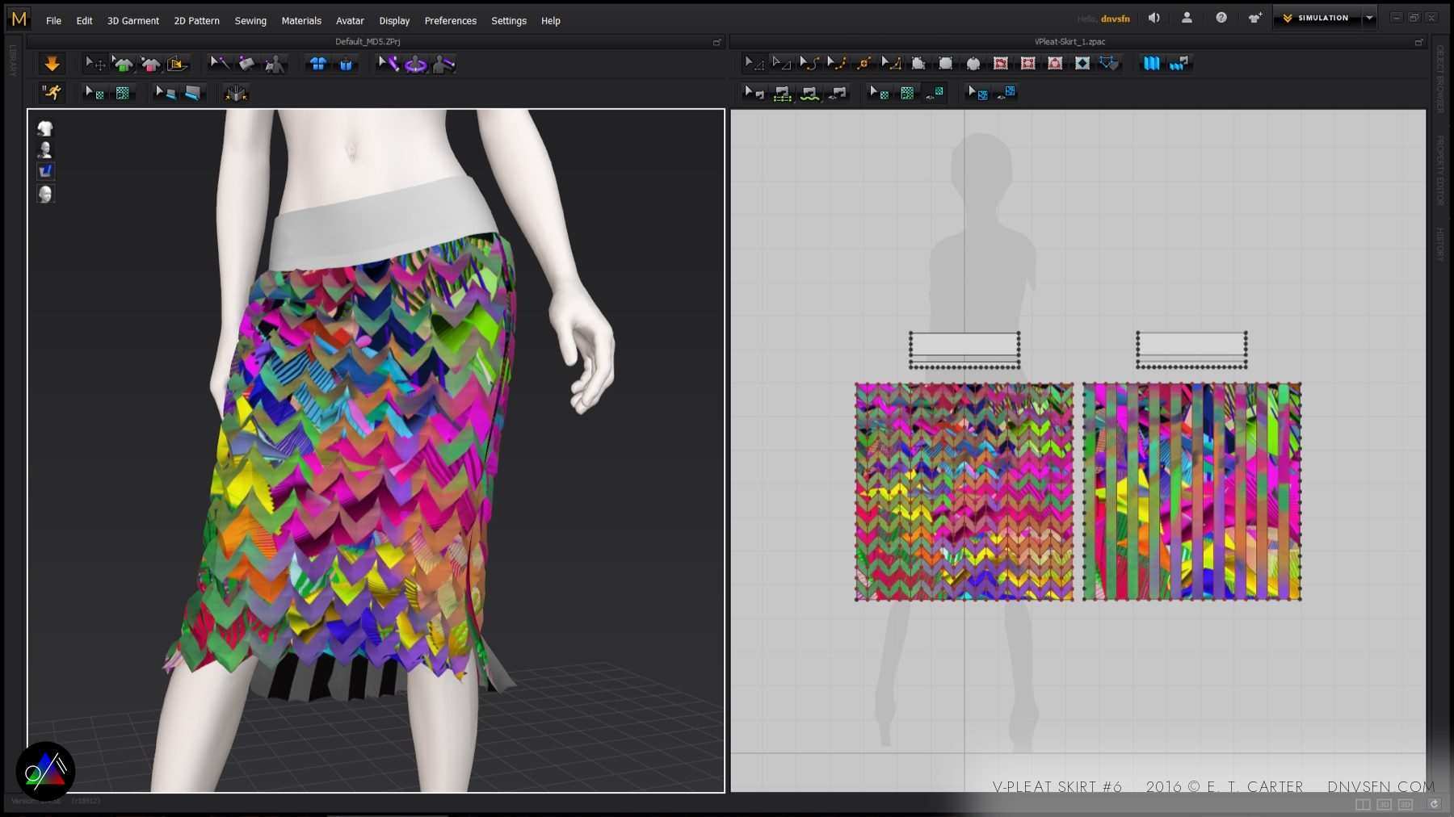Select the striped pattern piece in 2D window
The width and height of the screenshot is (1454, 817).
[x=1191, y=492]
